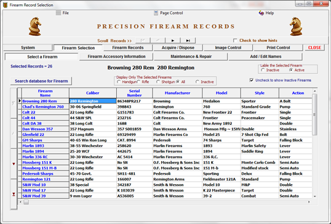Screen dimensions: 331x224
Task: Click vertical scrollbar down arrow
Action: [315, 196]
